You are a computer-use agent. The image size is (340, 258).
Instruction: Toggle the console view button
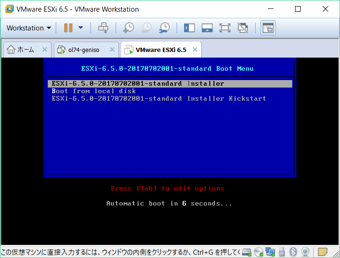[268, 28]
